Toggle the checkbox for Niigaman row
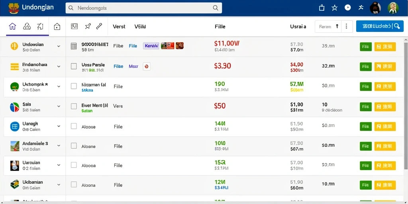The image size is (408, 204). 74,86
